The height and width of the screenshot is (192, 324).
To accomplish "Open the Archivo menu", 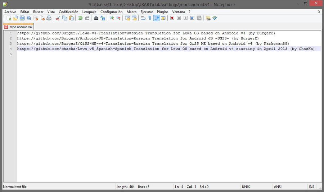I will (x=10, y=12).
